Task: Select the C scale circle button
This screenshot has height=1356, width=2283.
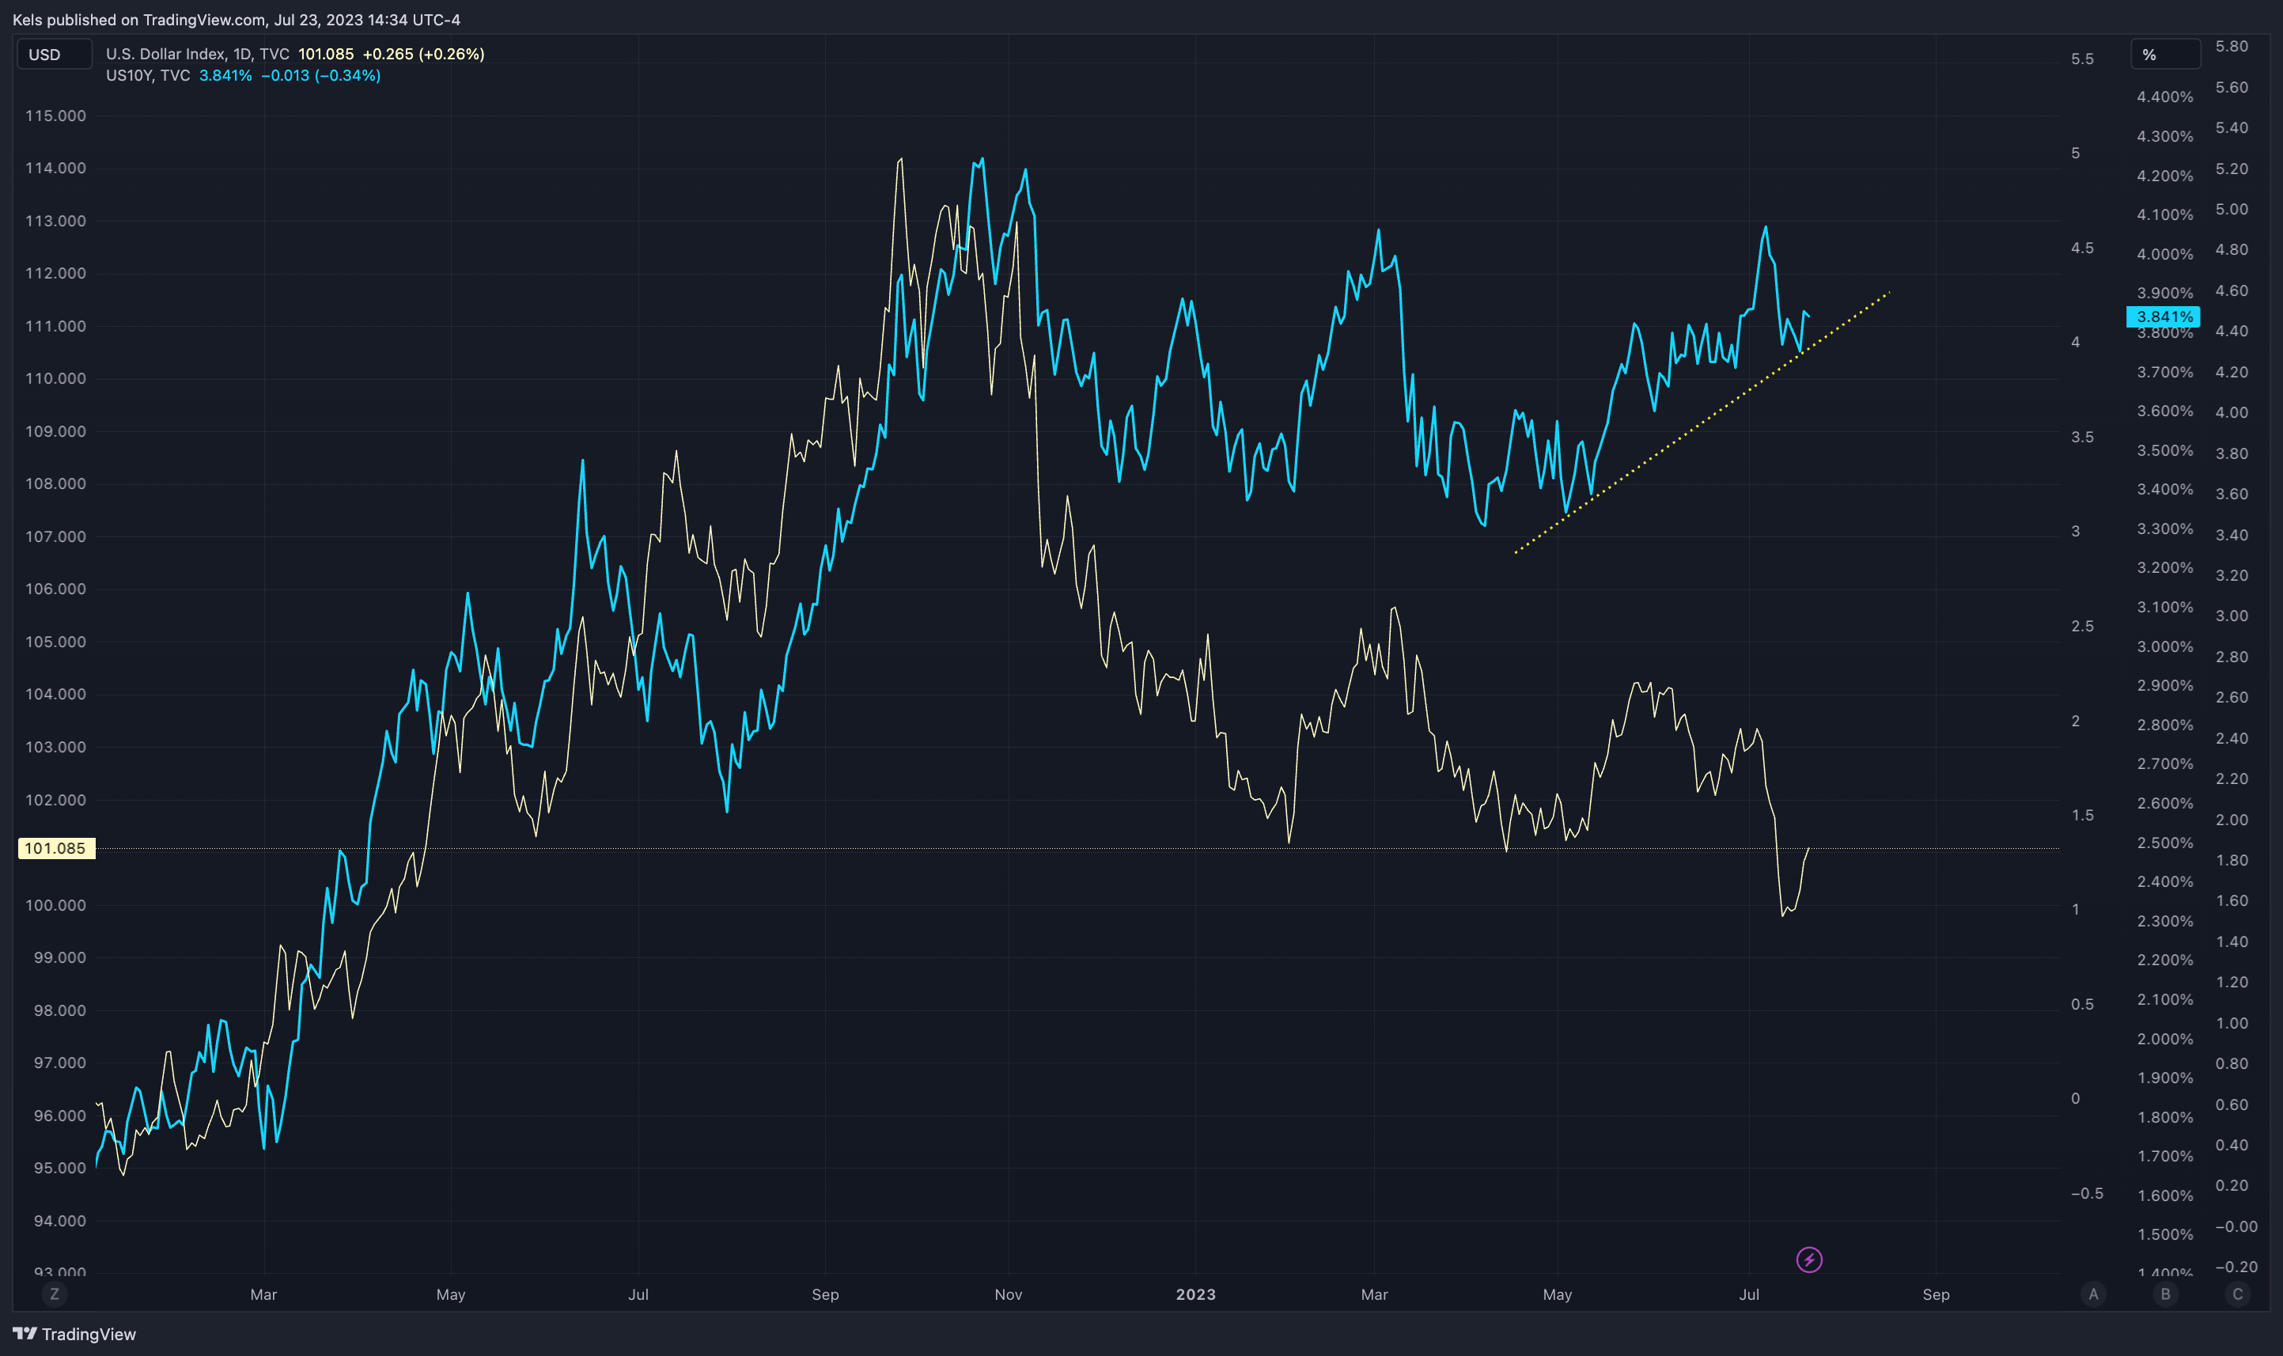Action: tap(2237, 1294)
